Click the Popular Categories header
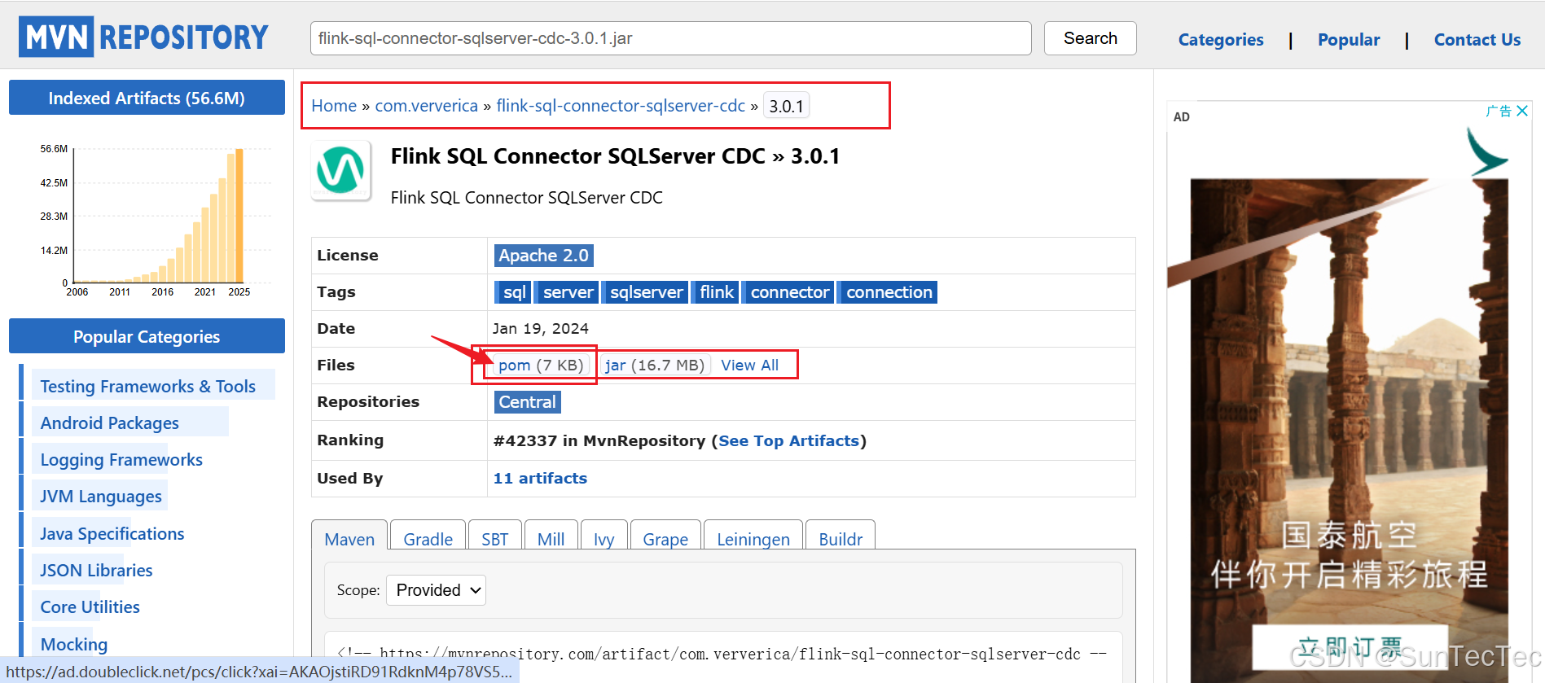Screen dimensions: 1545x683 click(147, 336)
